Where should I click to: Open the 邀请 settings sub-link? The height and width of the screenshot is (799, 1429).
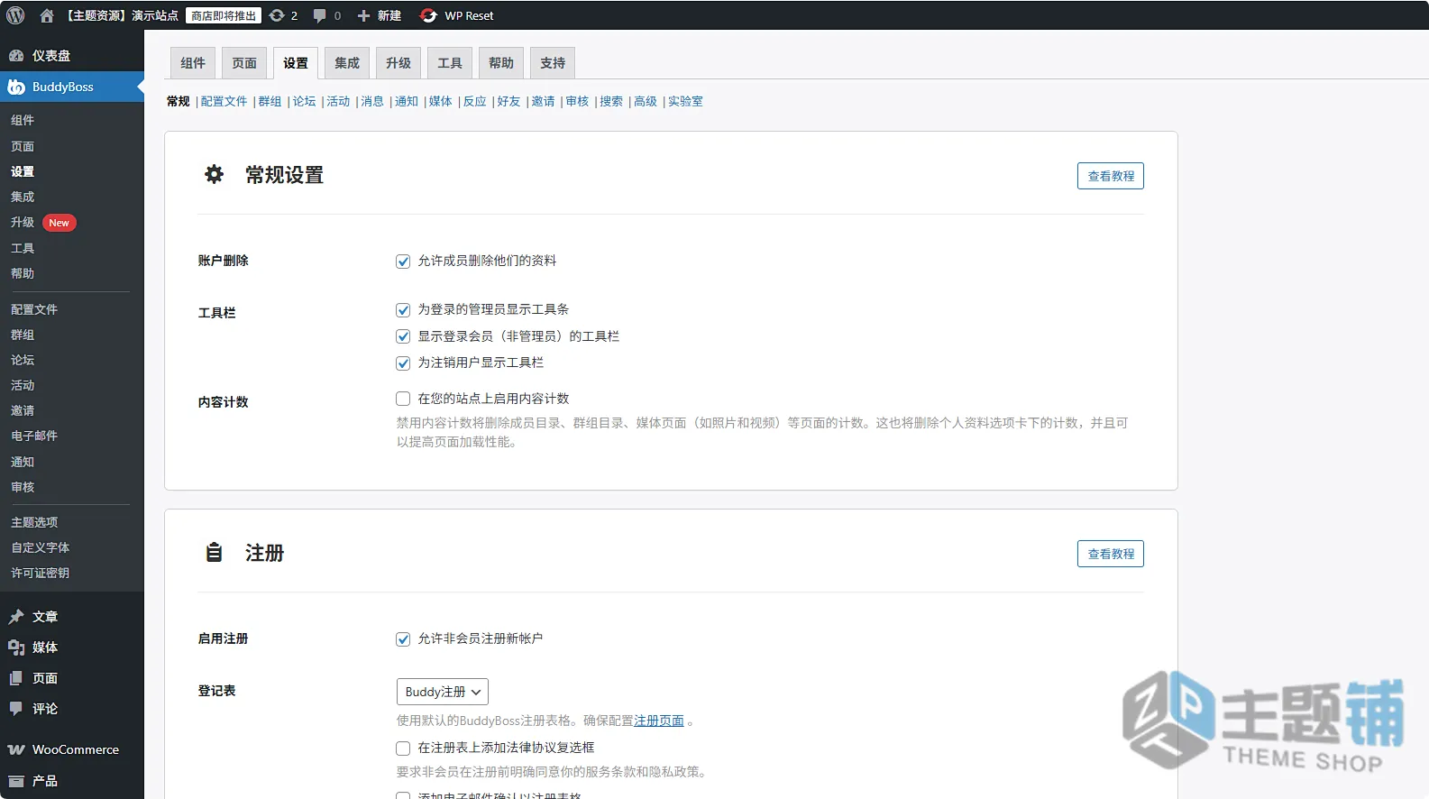click(543, 101)
